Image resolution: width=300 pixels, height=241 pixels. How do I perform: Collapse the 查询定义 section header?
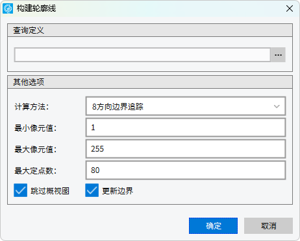pos(150,30)
